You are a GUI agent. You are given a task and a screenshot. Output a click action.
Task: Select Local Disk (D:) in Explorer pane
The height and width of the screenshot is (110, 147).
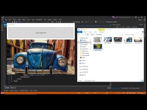pos(85,69)
